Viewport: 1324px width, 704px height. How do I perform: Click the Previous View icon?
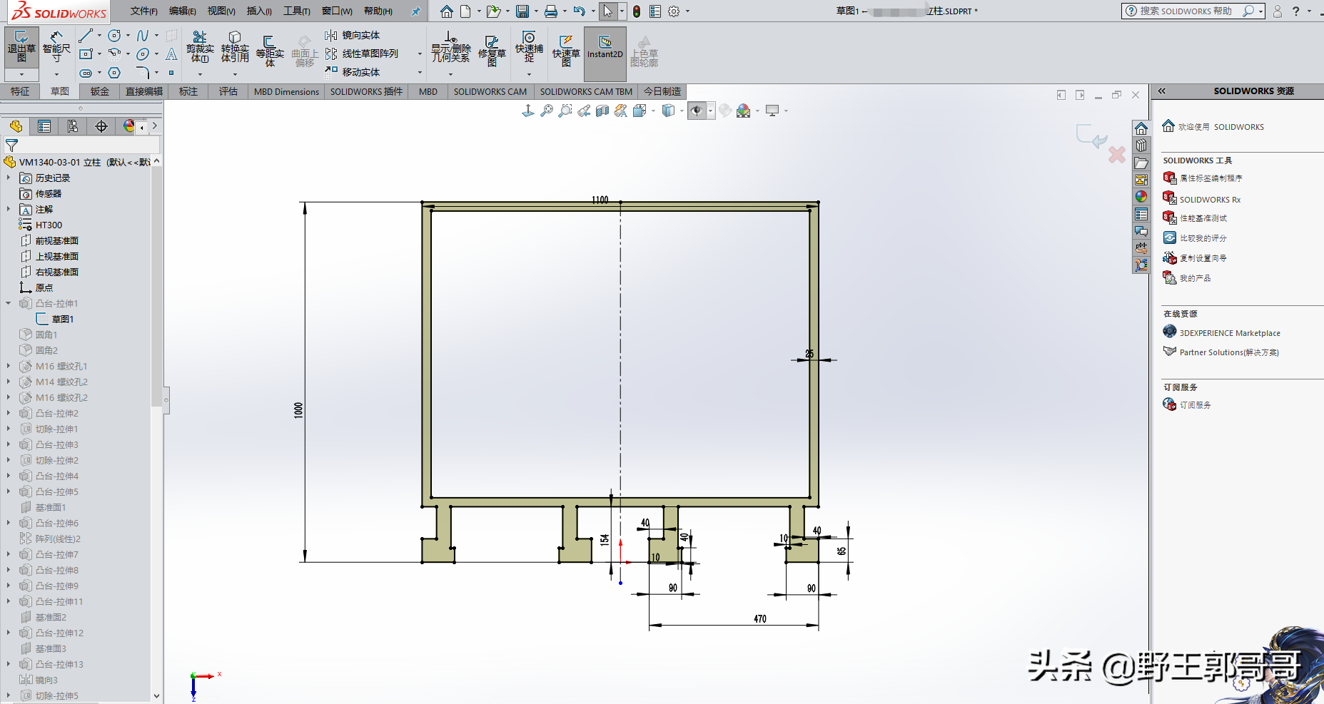pyautogui.click(x=584, y=111)
